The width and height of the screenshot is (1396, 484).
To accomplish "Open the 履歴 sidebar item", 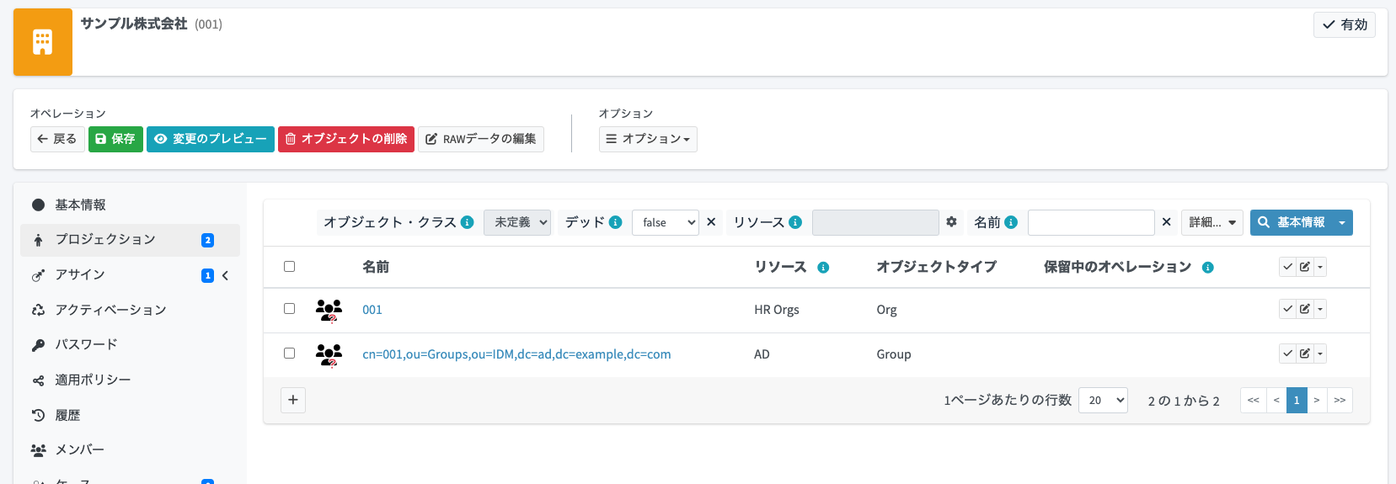I will pyautogui.click(x=130, y=415).
